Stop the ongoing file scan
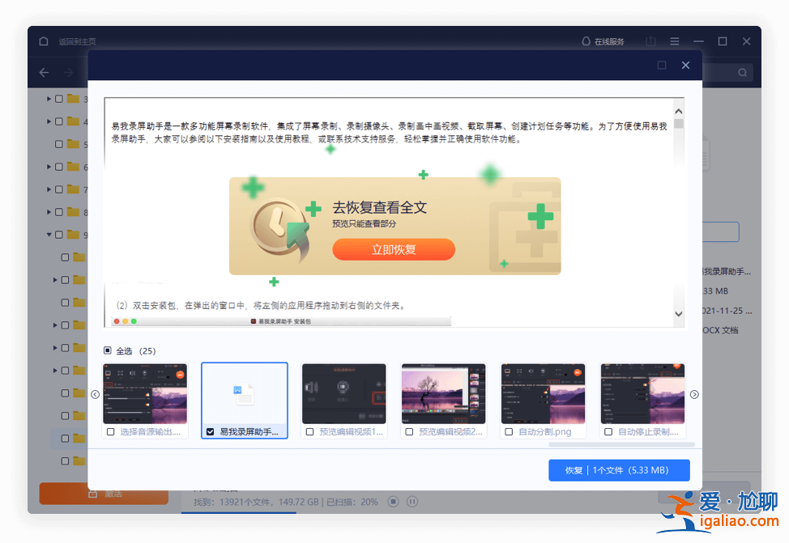Viewport: 789px width, 543px height. 392,502
